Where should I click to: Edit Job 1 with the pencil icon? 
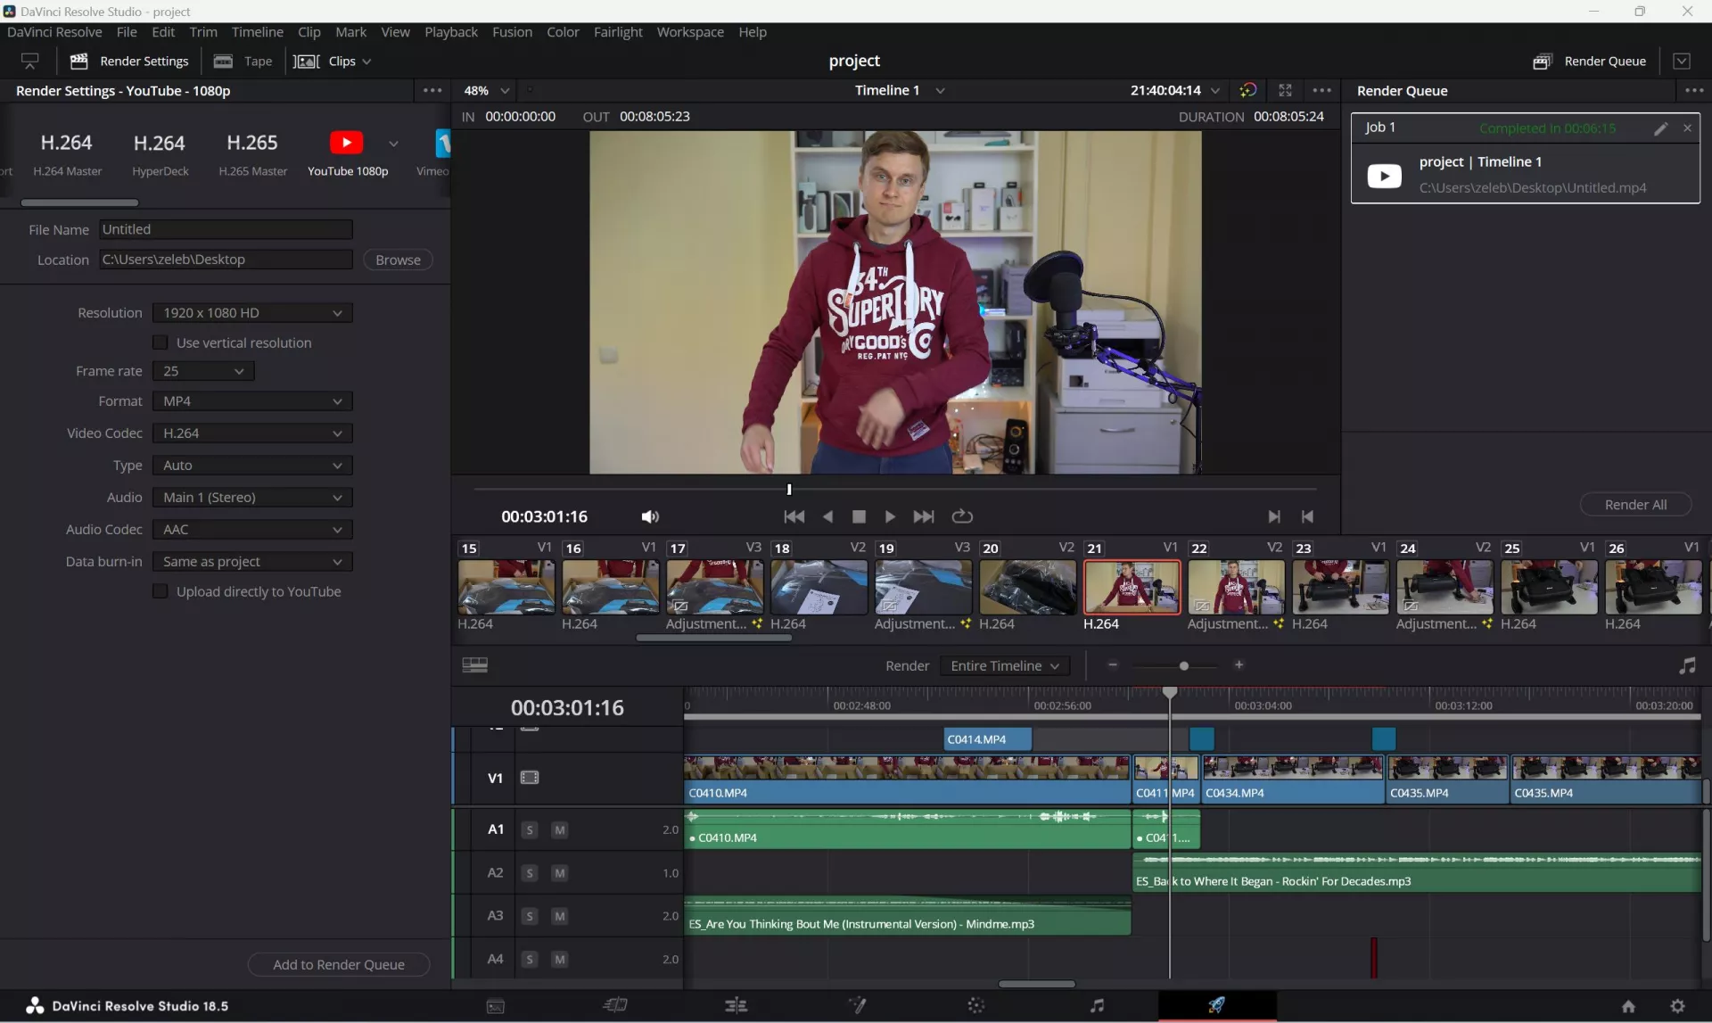1660,128
